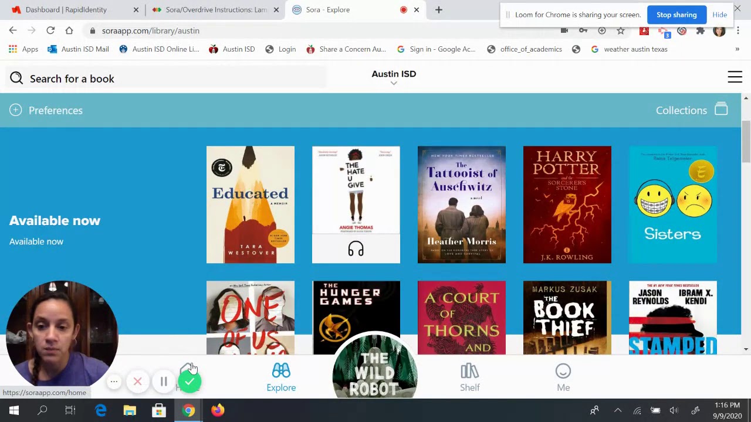Screen dimensions: 751x422
Task: Open The Hate U Give audiobook cover
Action: tap(356, 190)
